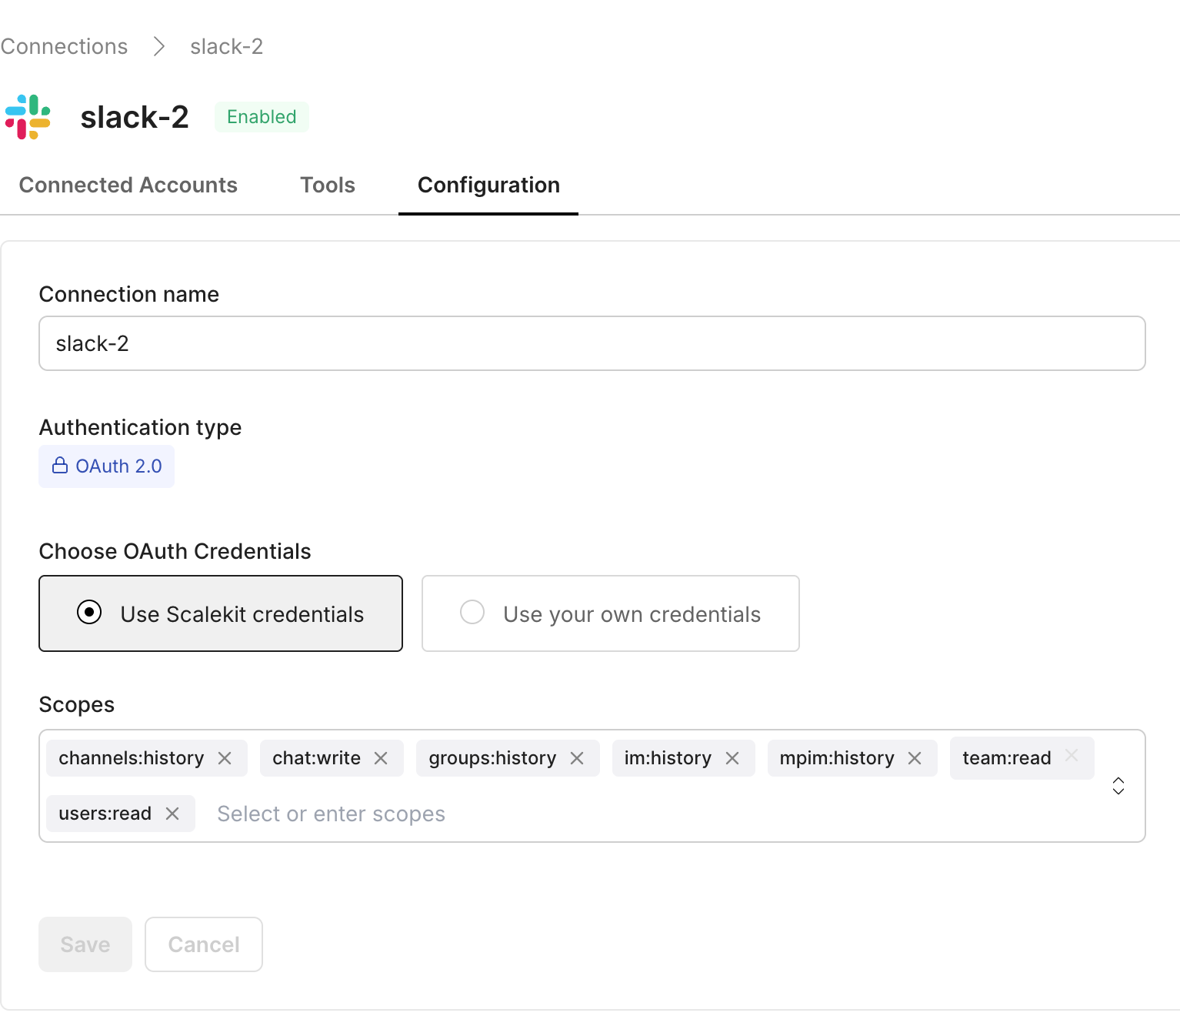Remove the im:history scope tag
This screenshot has width=1180, height=1016.
(x=732, y=758)
